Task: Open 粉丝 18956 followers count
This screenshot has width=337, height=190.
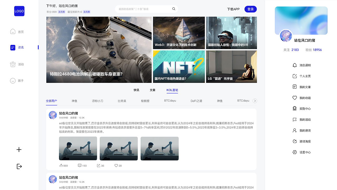Action: coord(314,50)
